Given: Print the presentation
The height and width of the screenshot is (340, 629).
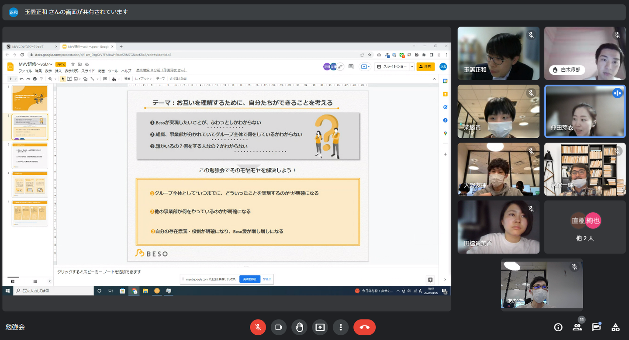Looking at the screenshot, I should coord(35,79).
